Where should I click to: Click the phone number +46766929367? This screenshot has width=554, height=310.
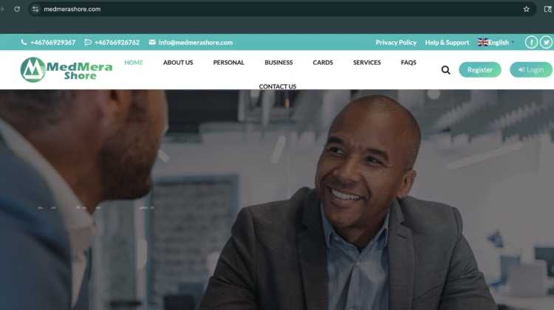pos(52,42)
